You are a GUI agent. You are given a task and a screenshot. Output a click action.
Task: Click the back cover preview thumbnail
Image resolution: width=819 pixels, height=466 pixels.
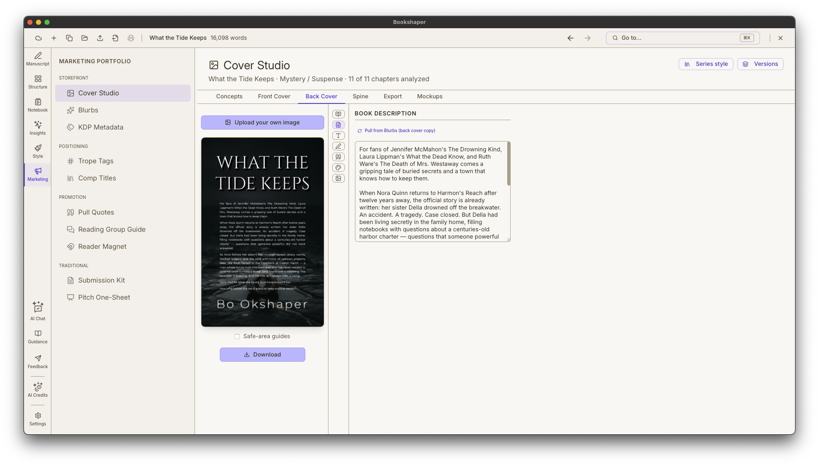(263, 232)
